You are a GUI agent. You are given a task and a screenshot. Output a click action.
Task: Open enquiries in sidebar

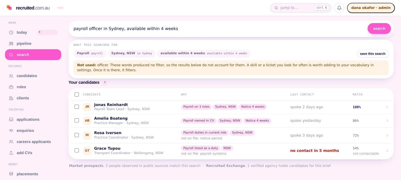click(33, 131)
